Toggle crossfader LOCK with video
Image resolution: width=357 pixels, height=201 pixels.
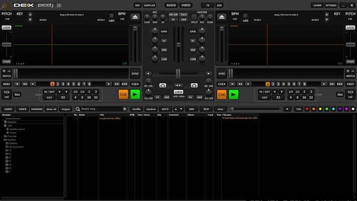[x=178, y=92]
